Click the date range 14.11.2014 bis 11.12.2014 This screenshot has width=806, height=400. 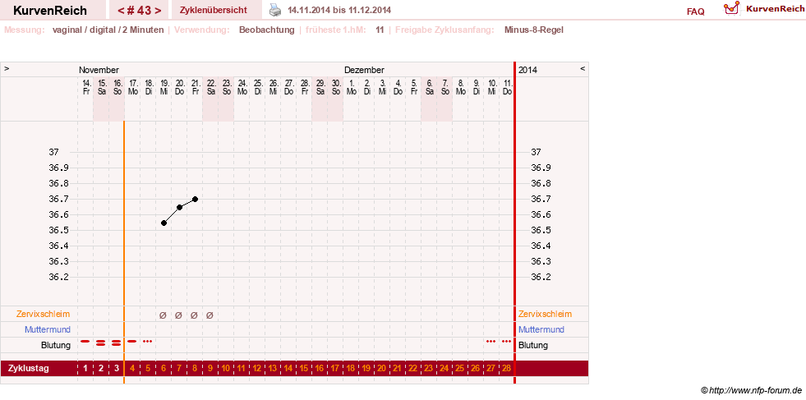(339, 11)
